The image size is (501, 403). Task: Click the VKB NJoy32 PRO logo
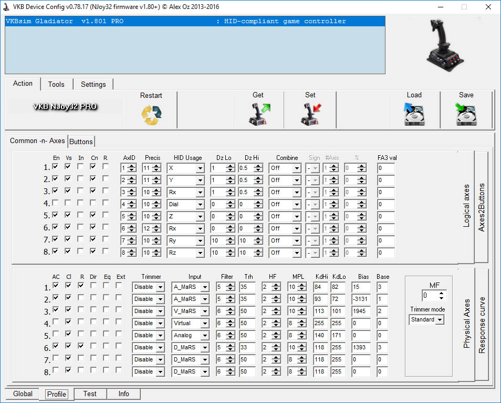tap(65, 106)
